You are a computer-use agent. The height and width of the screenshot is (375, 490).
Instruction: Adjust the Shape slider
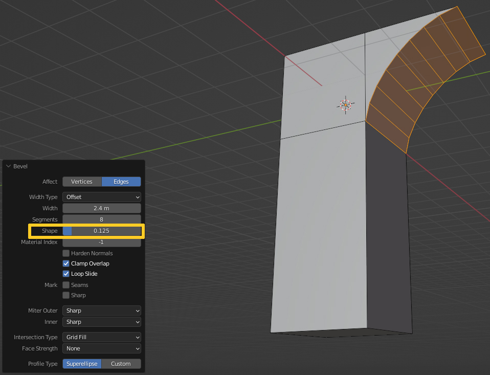point(101,231)
